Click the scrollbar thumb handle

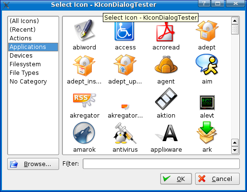coord(235,29)
